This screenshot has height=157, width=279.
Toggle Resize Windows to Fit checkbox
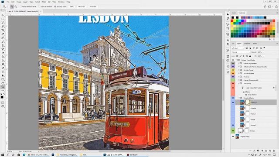point(21,7)
